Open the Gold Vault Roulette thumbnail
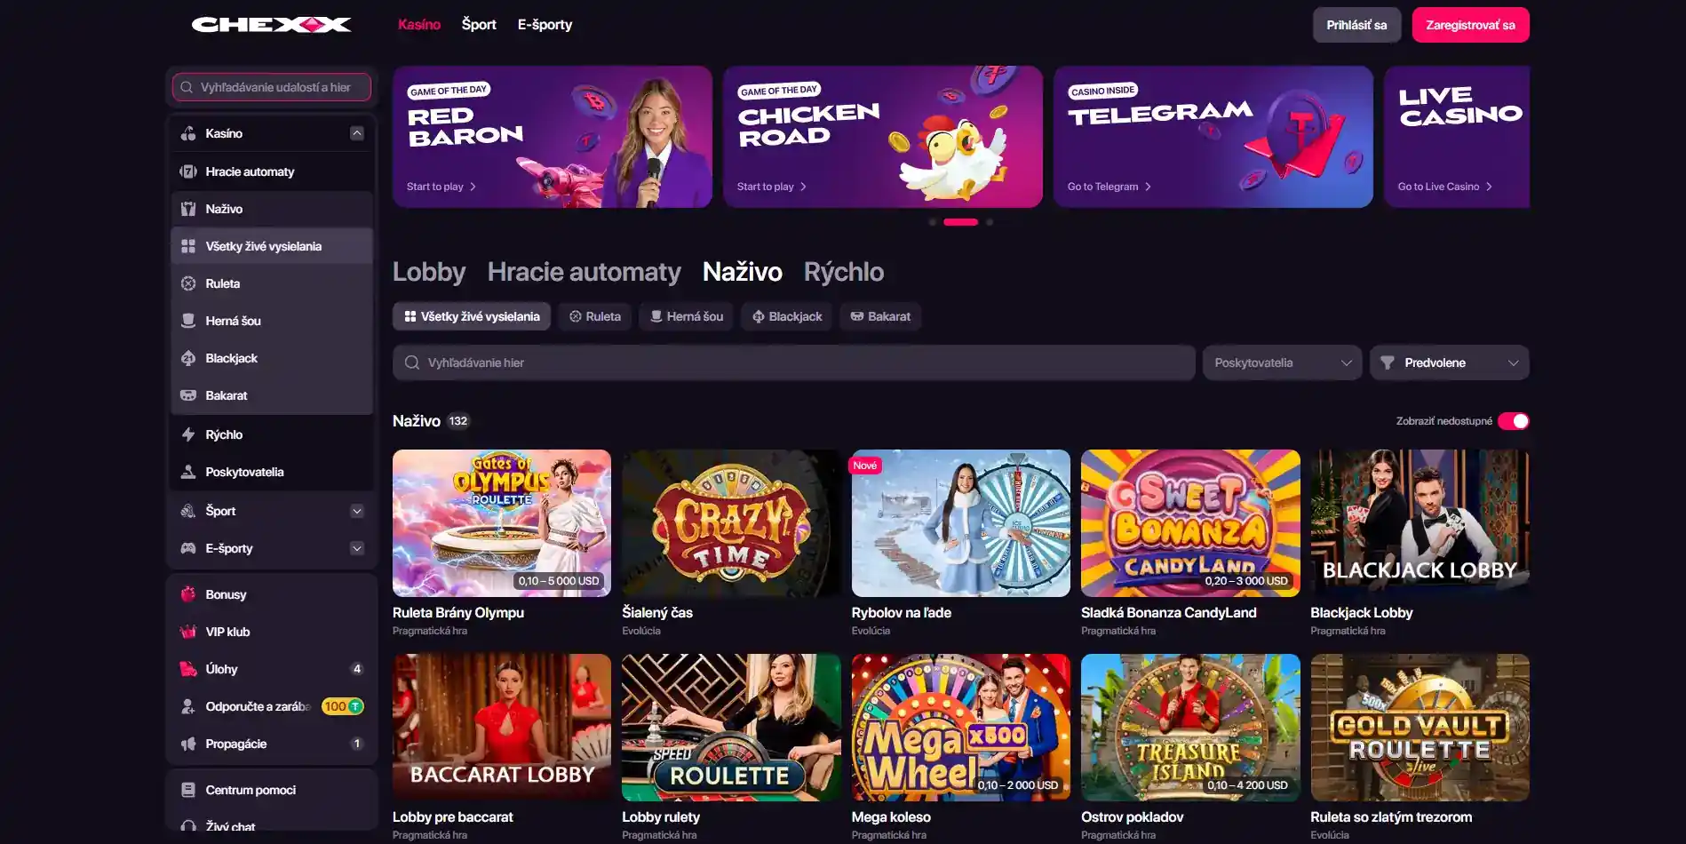The height and width of the screenshot is (844, 1686). click(1420, 728)
